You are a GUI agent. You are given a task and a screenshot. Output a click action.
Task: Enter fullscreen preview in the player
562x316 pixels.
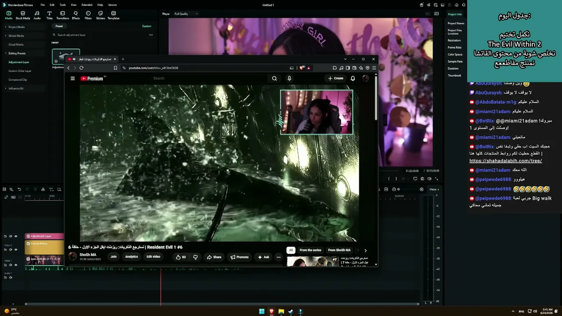(436, 179)
